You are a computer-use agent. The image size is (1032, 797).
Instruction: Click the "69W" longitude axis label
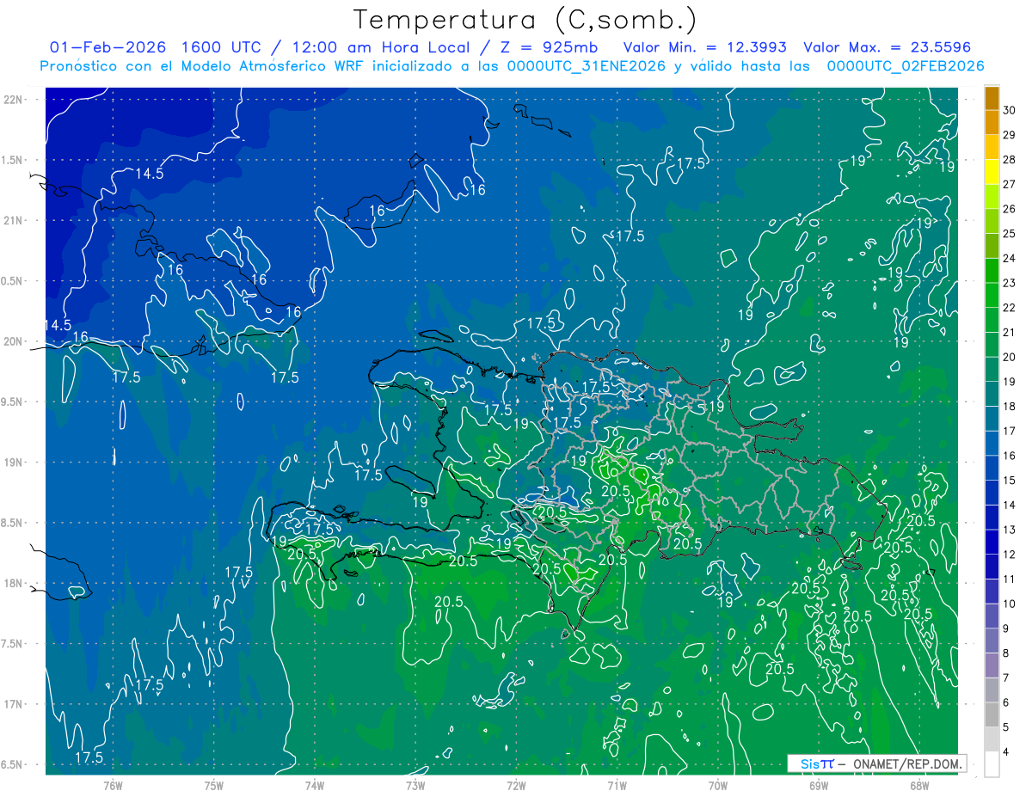point(819,785)
